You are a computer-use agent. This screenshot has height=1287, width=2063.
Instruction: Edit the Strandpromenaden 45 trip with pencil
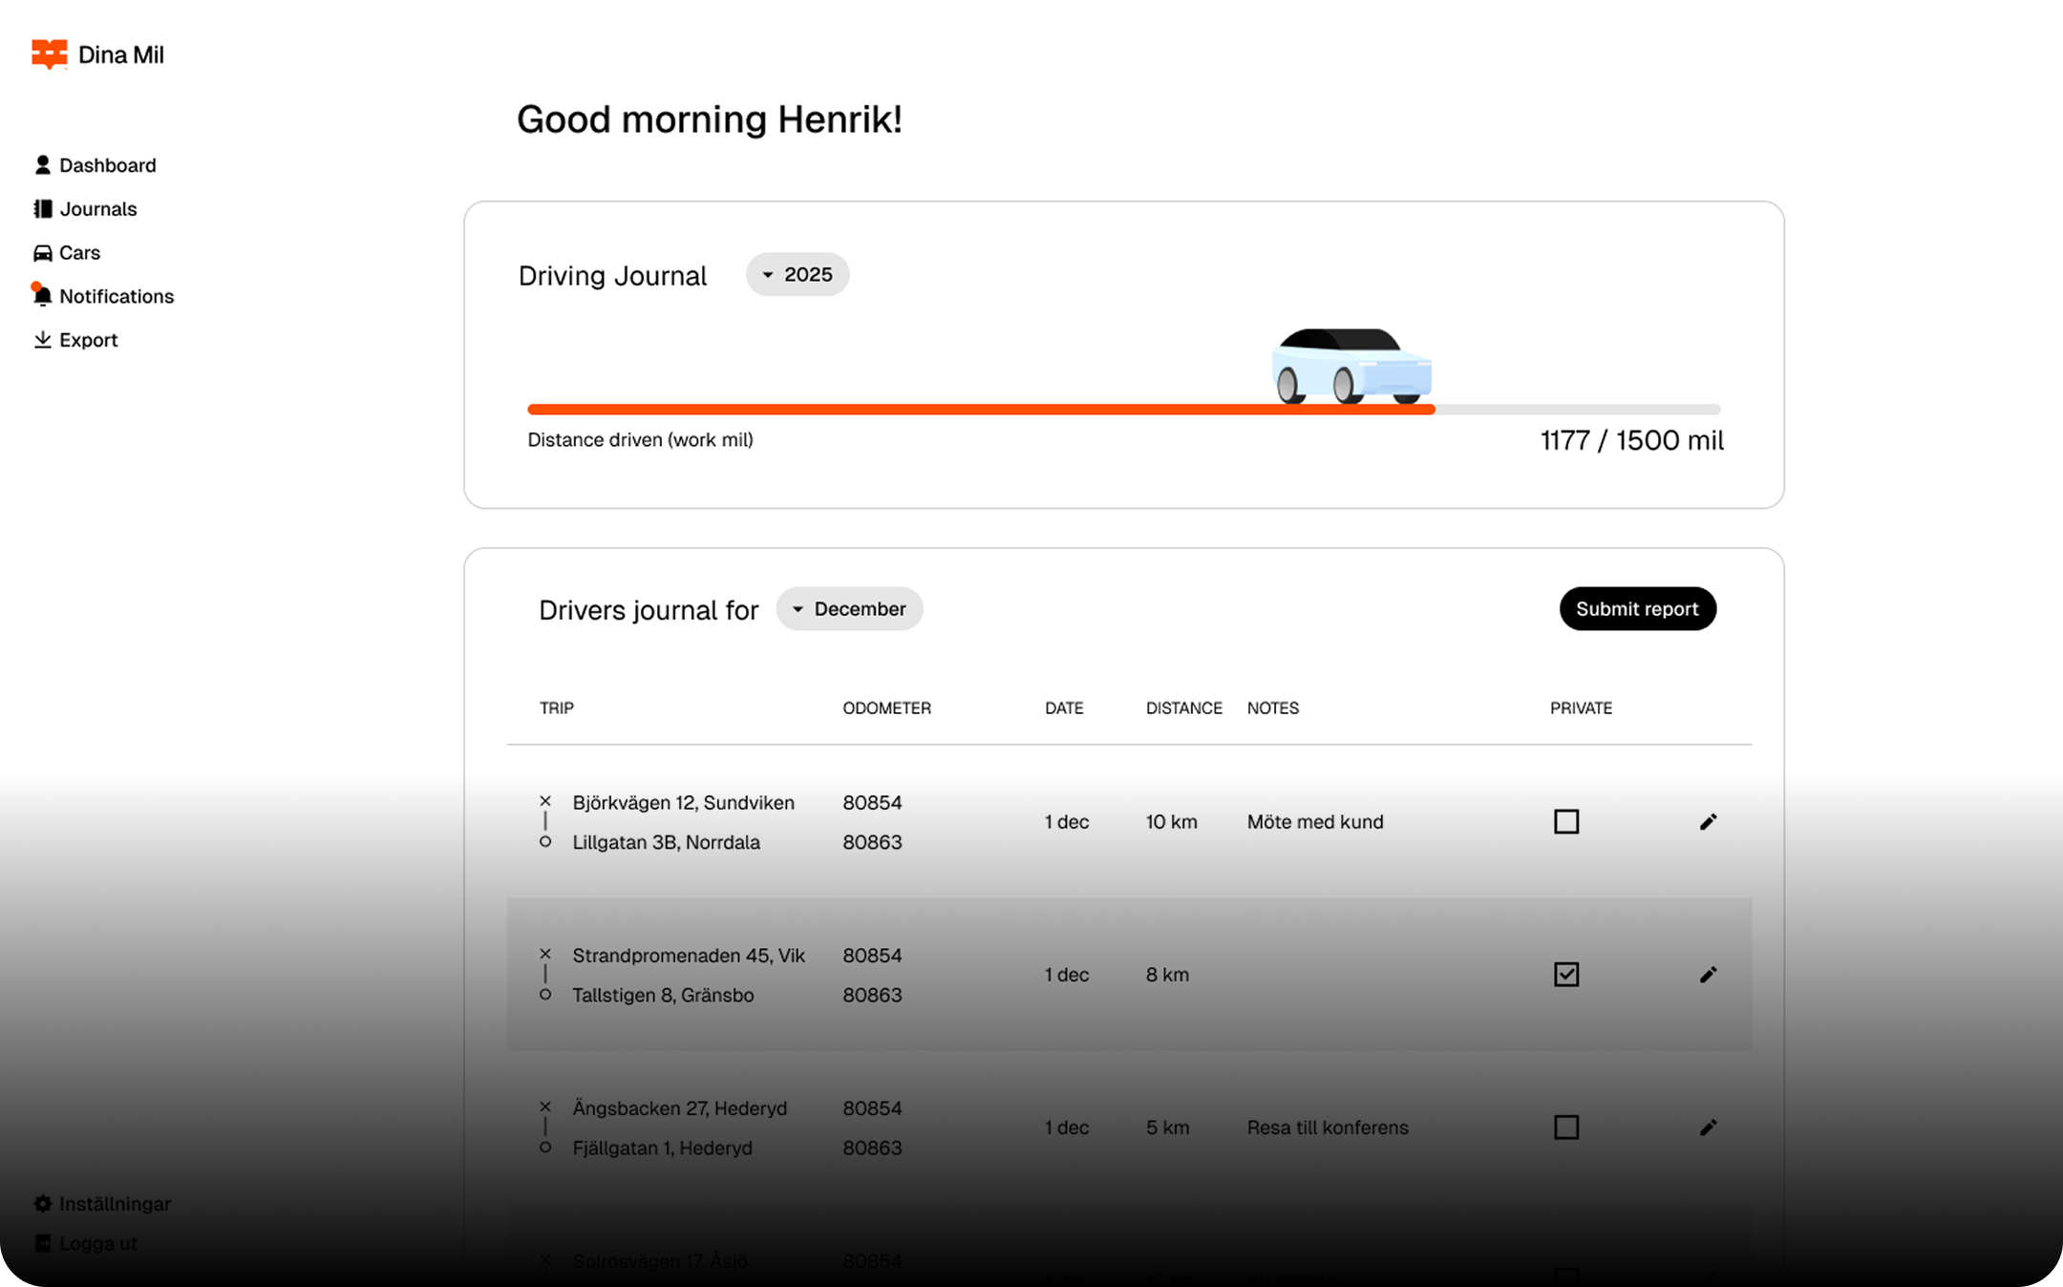coord(1708,975)
